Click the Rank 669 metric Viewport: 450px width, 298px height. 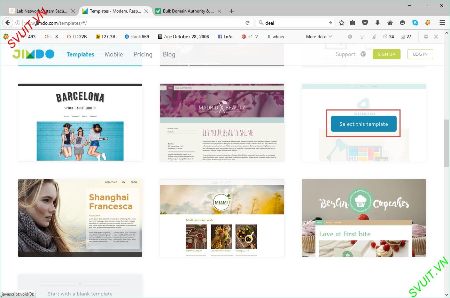pos(137,37)
